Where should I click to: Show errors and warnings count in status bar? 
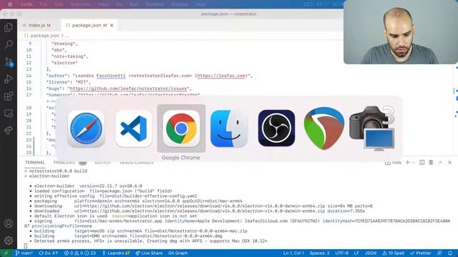pyautogui.click(x=80, y=253)
